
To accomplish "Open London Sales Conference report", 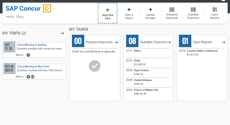I will click(202, 51).
